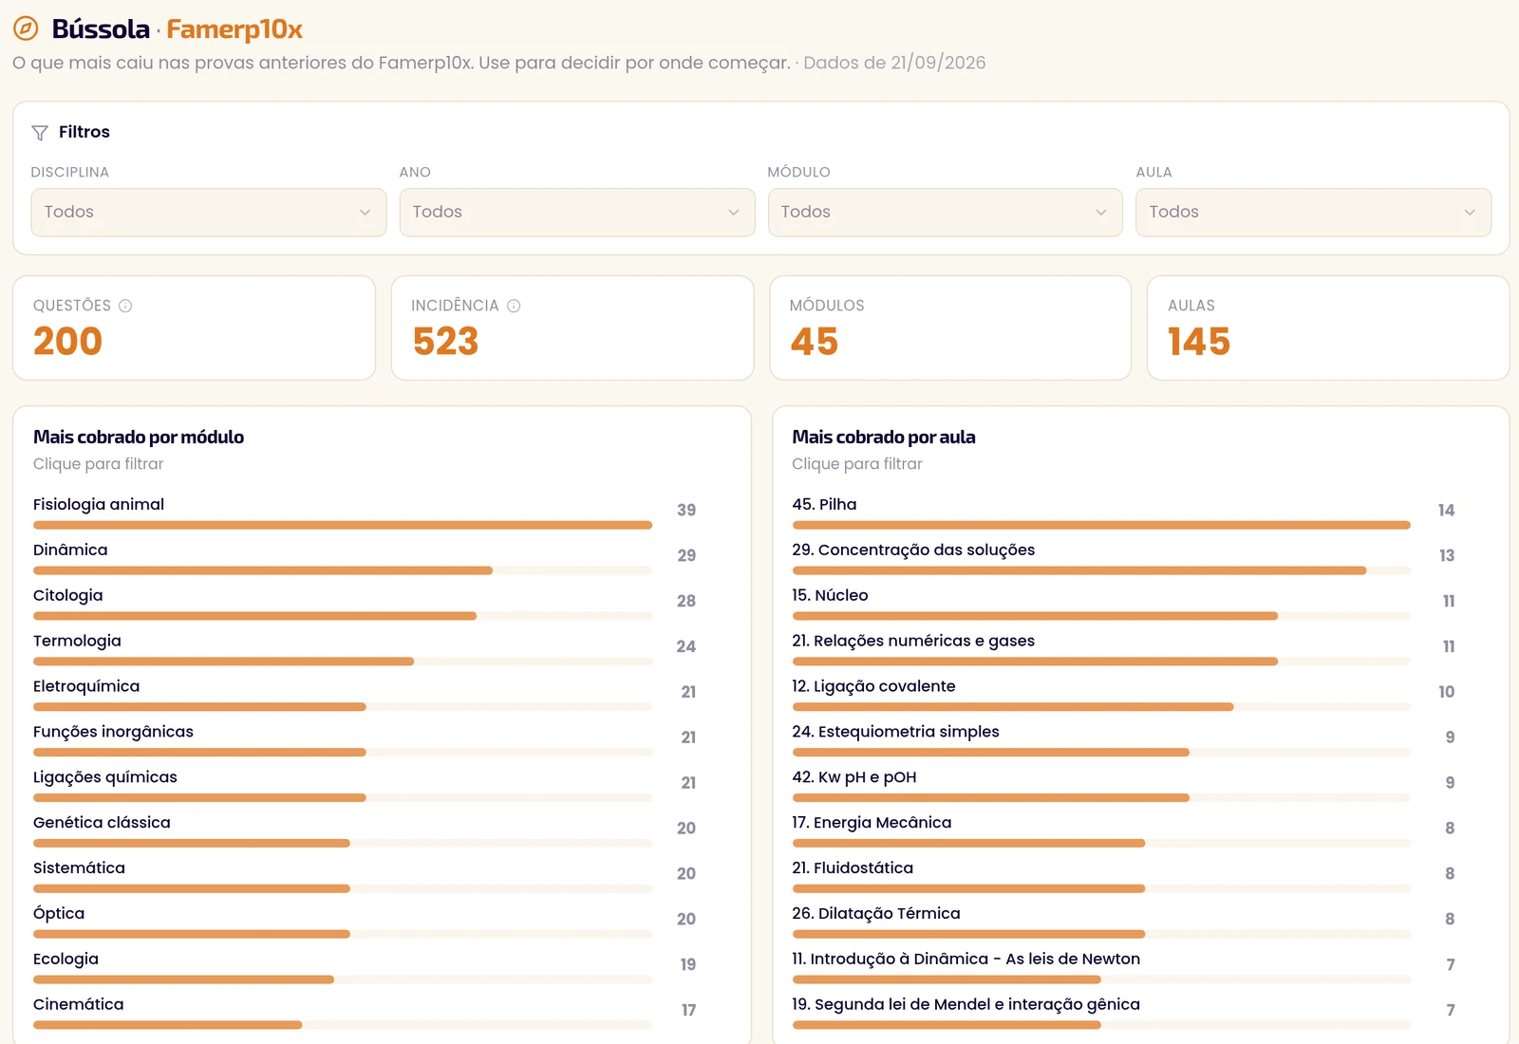1519x1044 pixels.
Task: Click count 13 beside Concentração das soluções
Action: tap(1447, 555)
